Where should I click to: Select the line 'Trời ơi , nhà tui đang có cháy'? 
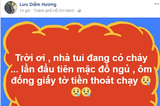click(x=81, y=58)
